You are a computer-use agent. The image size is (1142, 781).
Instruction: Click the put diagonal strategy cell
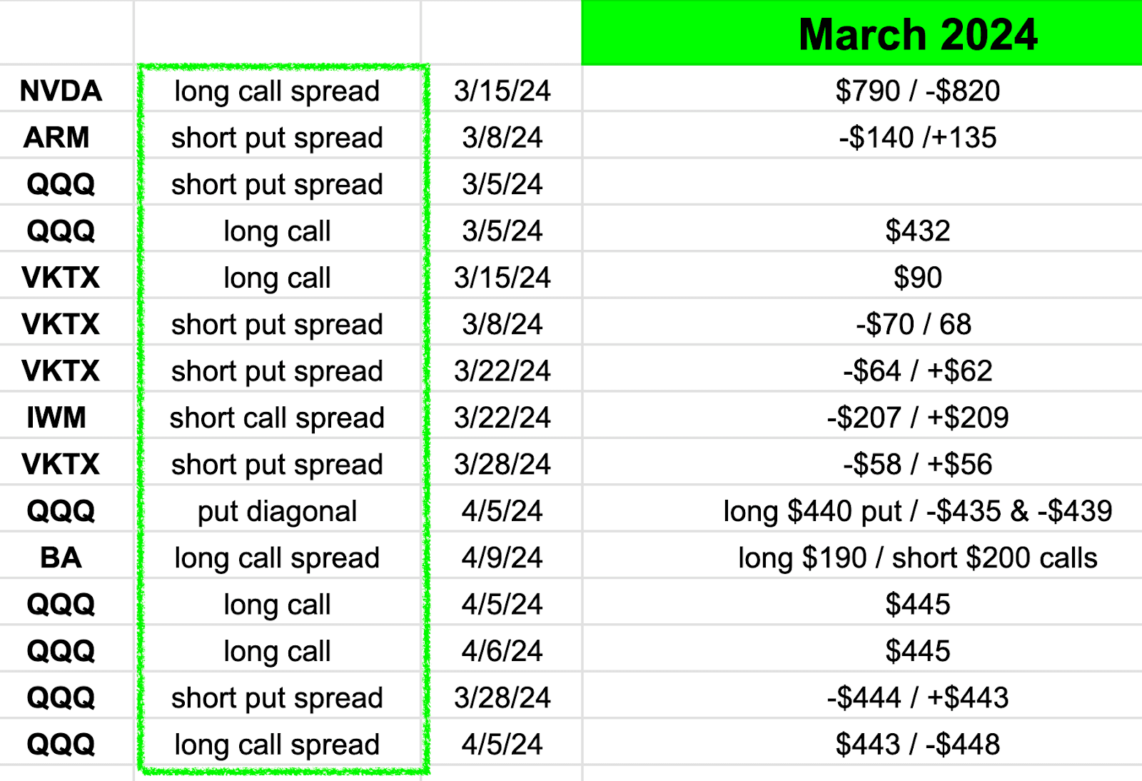pyautogui.click(x=277, y=509)
